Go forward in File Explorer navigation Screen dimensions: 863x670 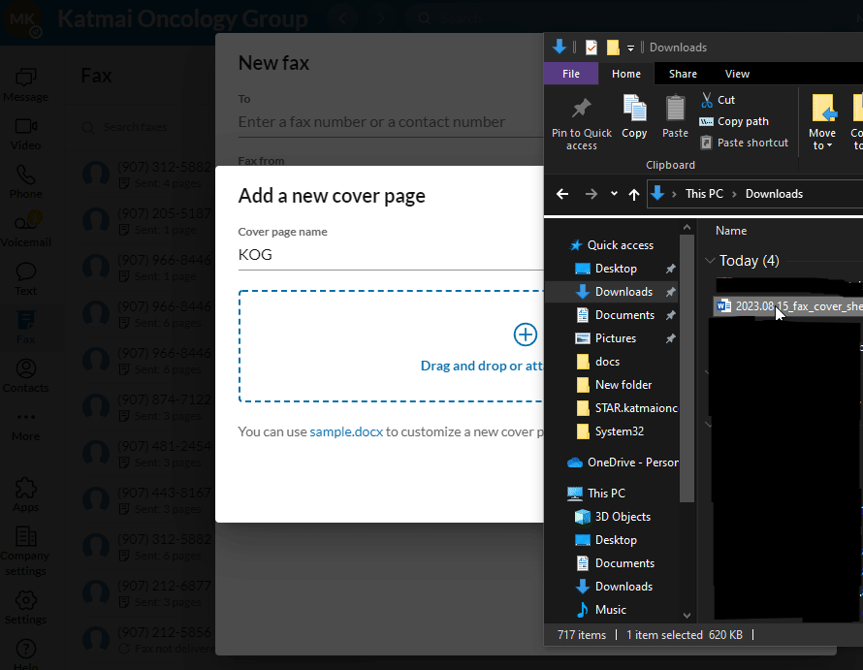[x=591, y=194]
